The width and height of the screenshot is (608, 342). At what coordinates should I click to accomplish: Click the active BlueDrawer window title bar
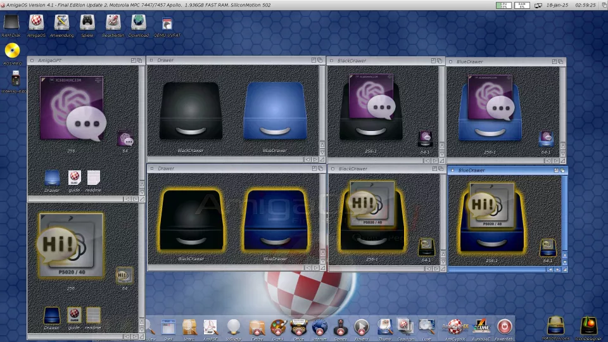[x=500, y=170]
